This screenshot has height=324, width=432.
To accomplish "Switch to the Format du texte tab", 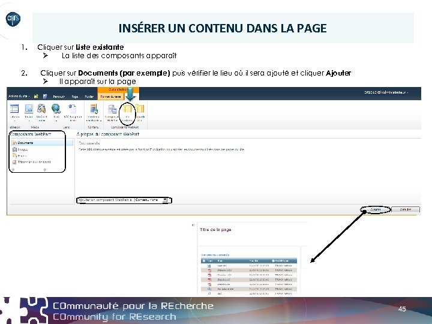I will point(110,97).
